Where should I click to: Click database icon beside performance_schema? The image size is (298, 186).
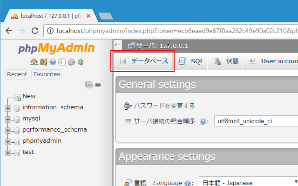(x=17, y=130)
